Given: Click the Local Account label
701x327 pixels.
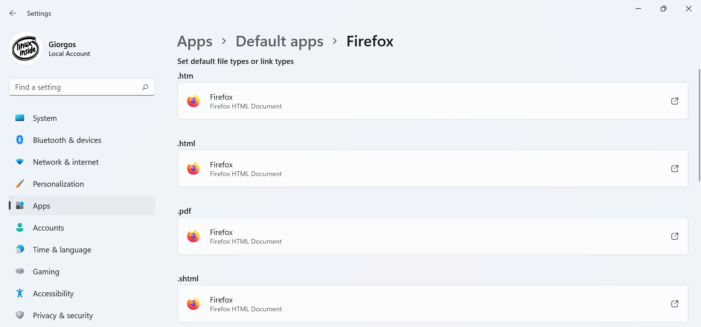Looking at the screenshot, I should (x=69, y=54).
